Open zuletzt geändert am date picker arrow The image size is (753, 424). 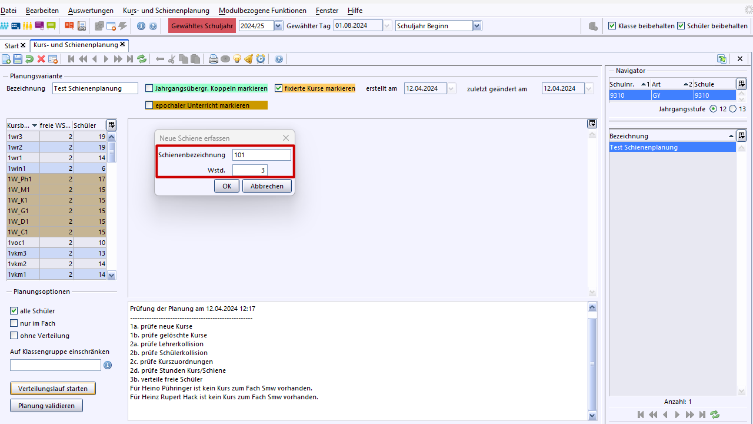click(589, 88)
